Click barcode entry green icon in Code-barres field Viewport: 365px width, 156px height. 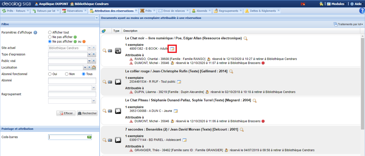click(89, 137)
